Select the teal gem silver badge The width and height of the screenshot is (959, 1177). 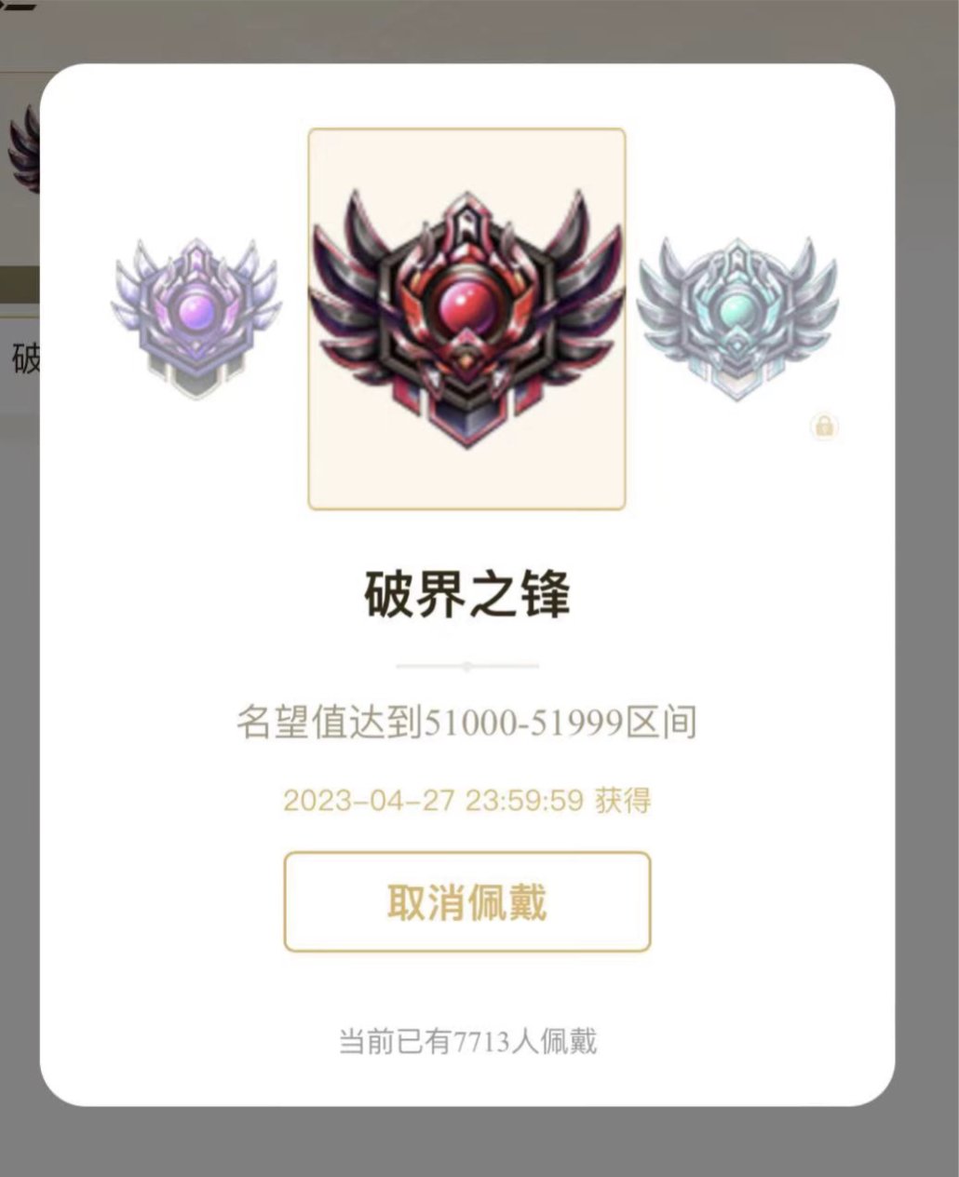tap(736, 318)
